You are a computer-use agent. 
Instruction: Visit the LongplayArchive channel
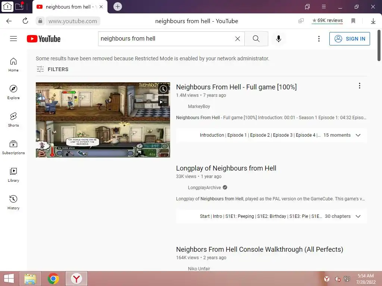point(204,188)
